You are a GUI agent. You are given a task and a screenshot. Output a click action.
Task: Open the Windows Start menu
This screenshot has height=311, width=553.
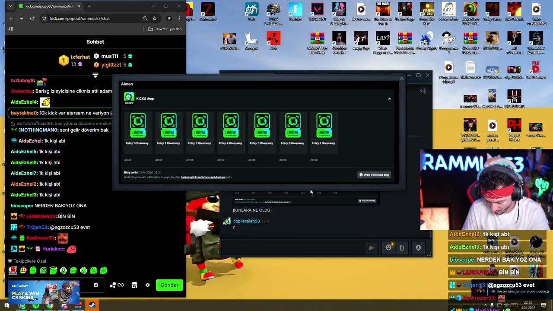6,306
